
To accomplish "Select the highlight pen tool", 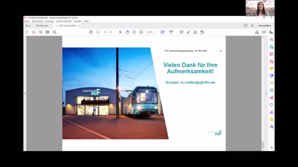I will pyautogui.click(x=188, y=32).
